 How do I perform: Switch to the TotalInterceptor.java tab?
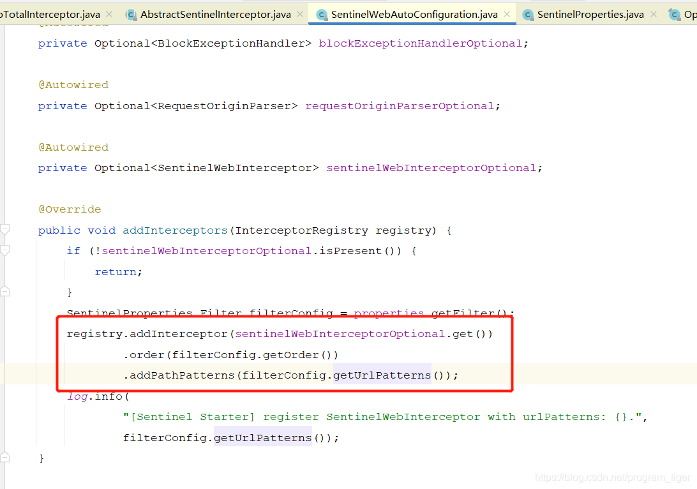pos(50,15)
